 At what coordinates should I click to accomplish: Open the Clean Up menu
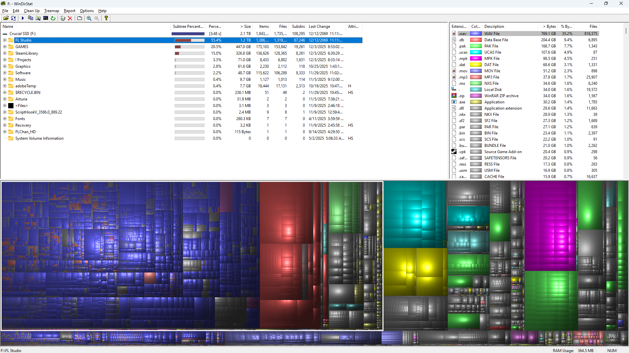click(x=31, y=11)
